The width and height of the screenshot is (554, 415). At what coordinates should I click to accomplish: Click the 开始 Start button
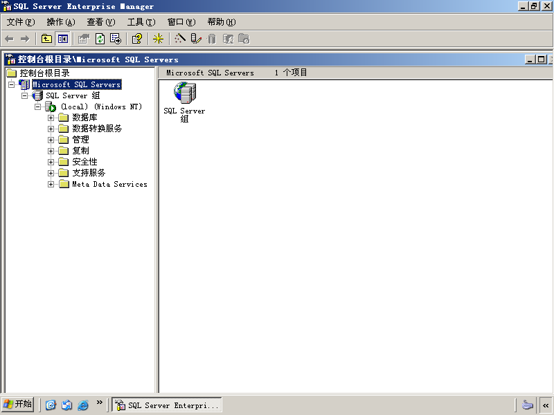pos(18,405)
